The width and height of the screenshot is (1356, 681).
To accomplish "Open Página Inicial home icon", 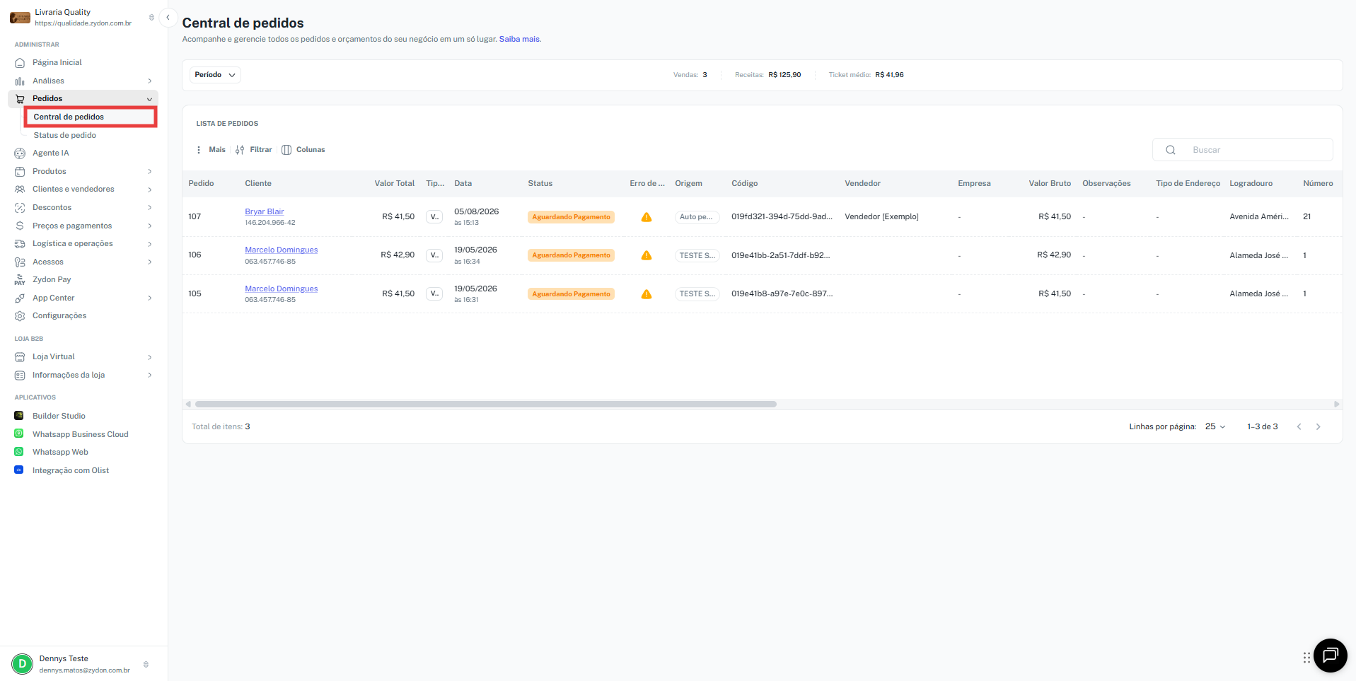I will pos(20,63).
